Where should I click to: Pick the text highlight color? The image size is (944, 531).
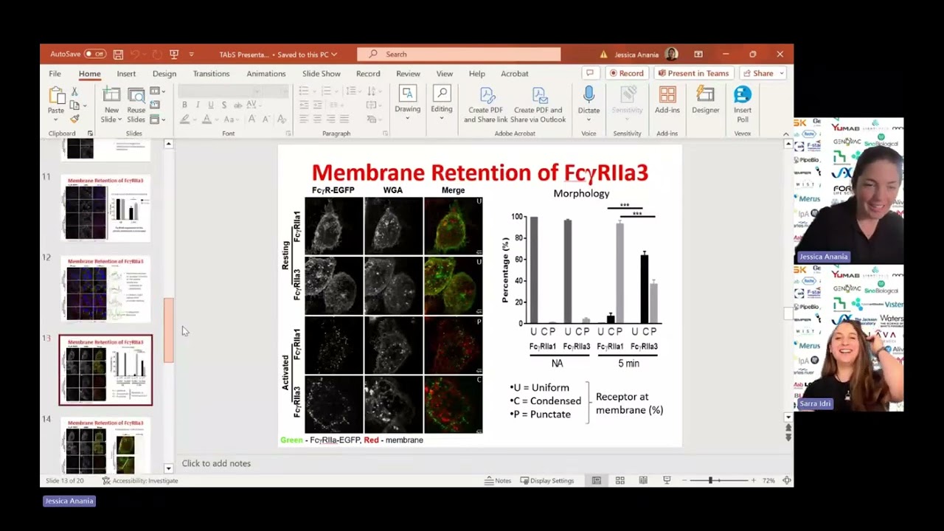coord(184,119)
